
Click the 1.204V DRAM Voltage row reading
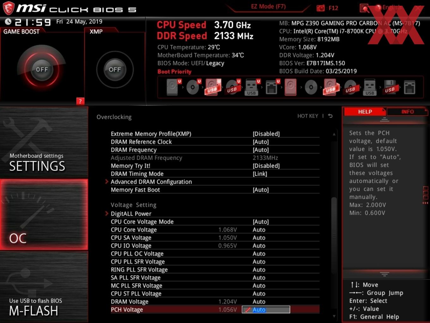pyautogui.click(x=227, y=301)
